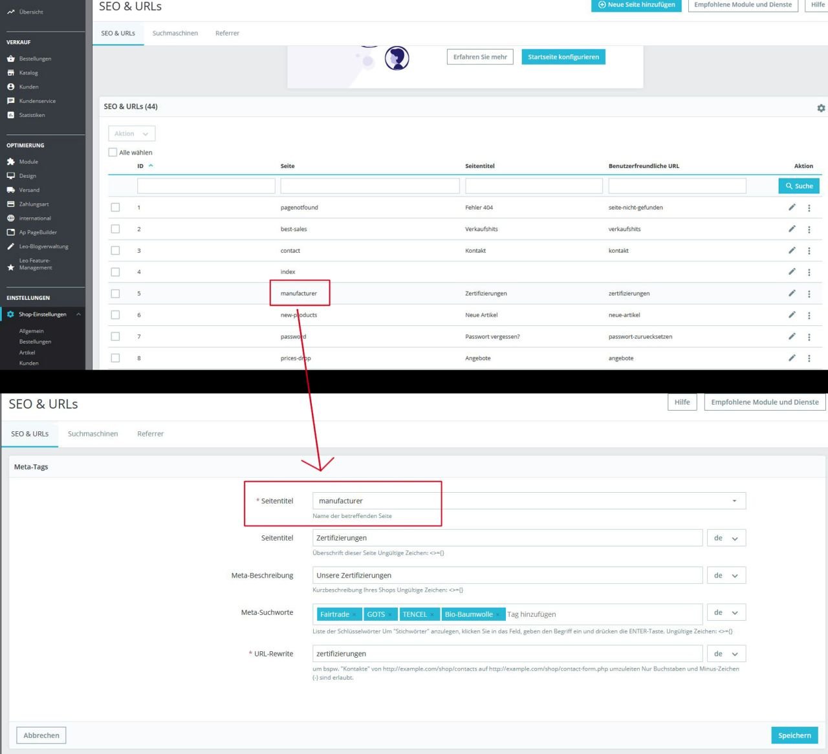828x754 pixels.
Task: Edit the pagenotfound row with the pencil
Action: point(792,208)
